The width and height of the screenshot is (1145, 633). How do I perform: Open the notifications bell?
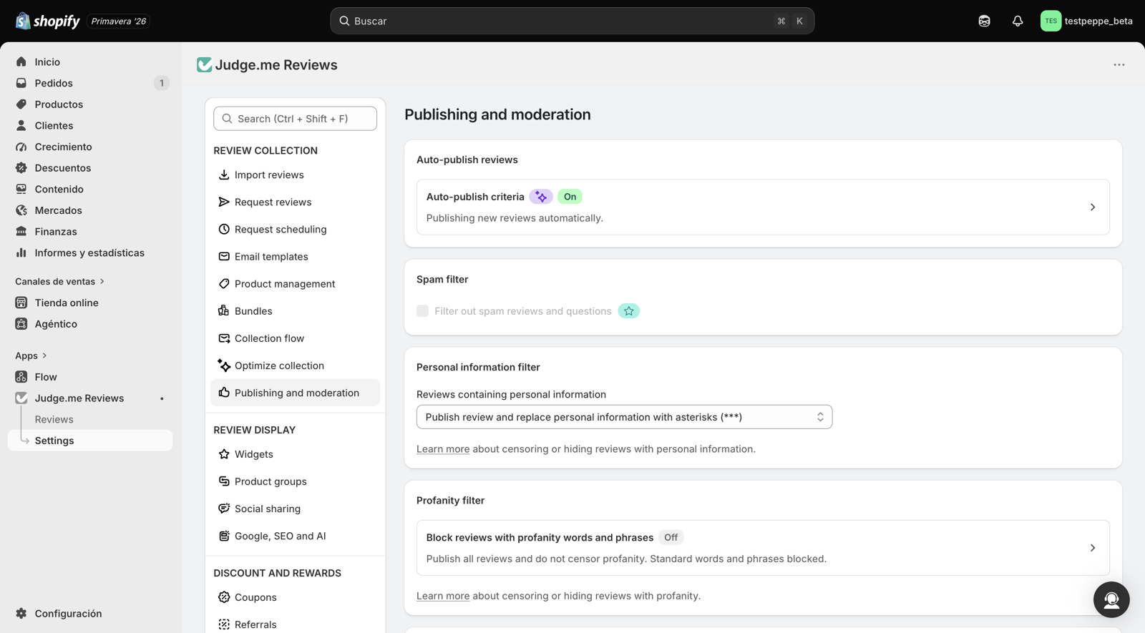coord(1017,21)
